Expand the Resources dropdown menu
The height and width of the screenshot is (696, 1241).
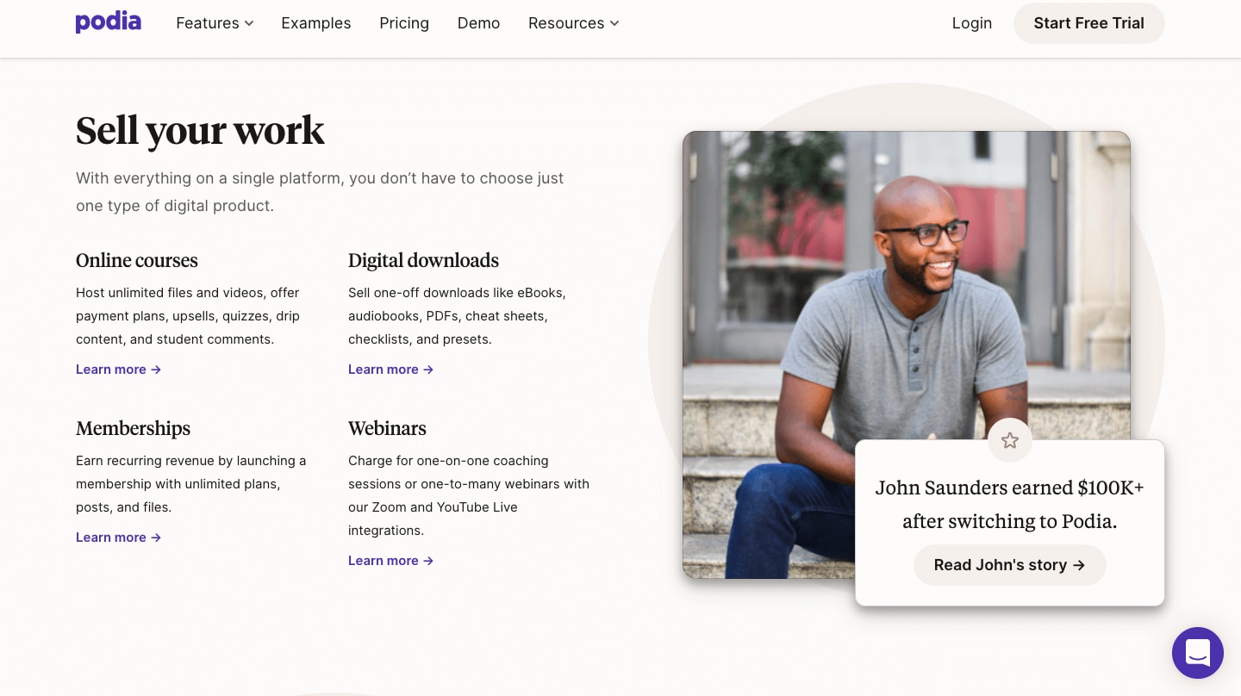[x=574, y=23]
